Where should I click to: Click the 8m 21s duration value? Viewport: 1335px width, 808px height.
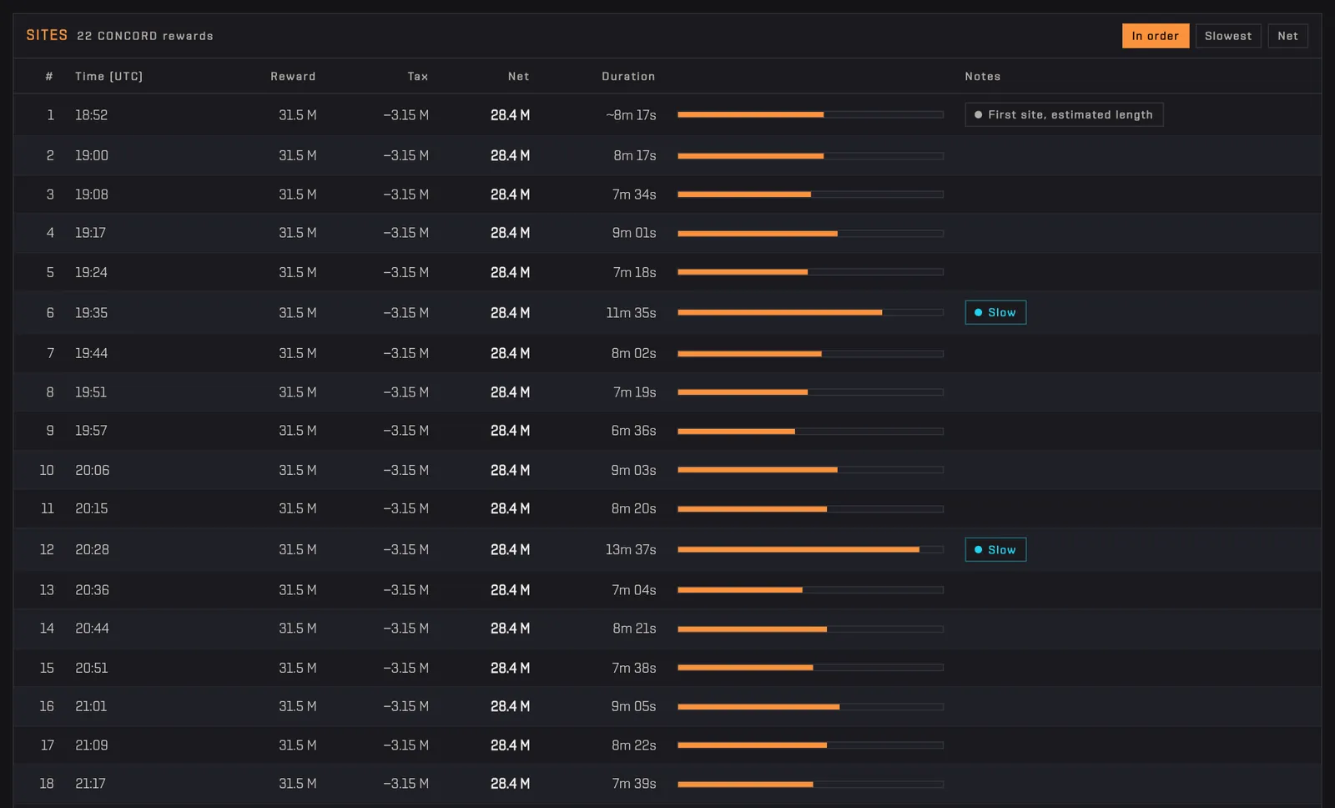pos(634,629)
